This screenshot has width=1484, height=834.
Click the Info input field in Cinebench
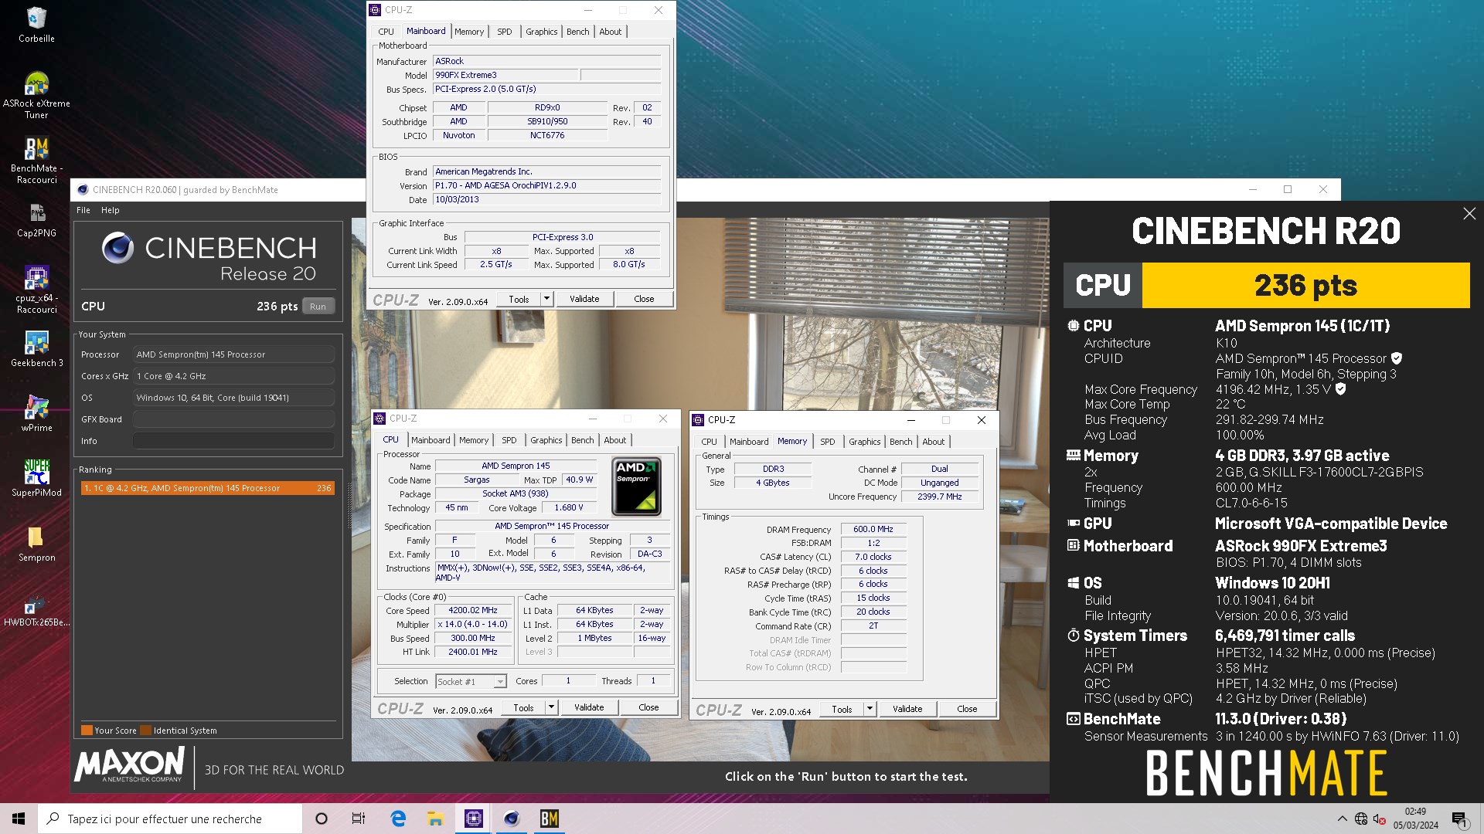coord(233,441)
